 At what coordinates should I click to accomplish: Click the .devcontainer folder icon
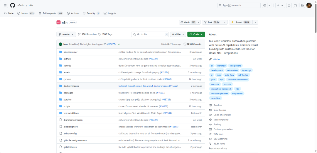pyautogui.click(x=60, y=52)
